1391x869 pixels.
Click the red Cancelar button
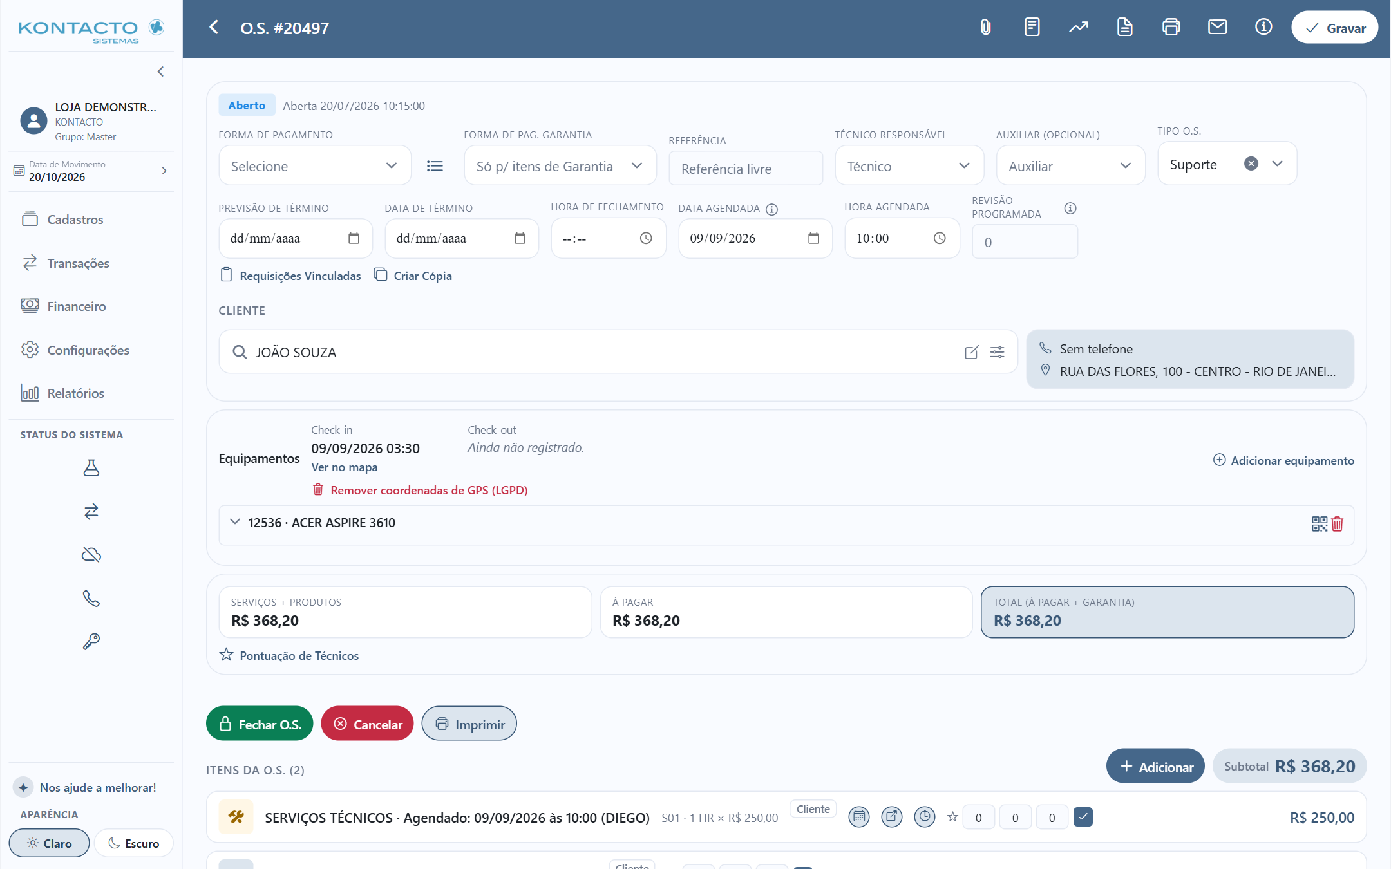367,724
